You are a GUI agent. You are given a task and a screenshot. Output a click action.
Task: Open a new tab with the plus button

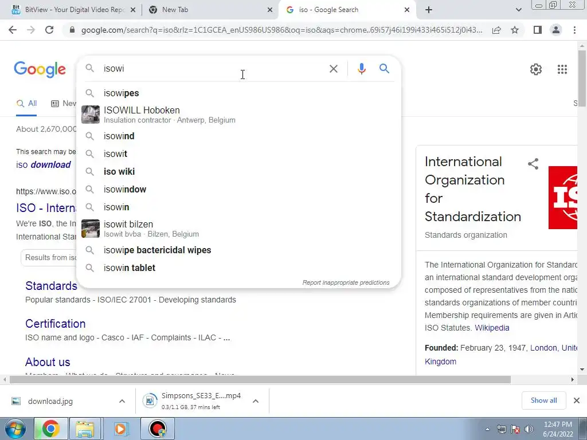point(429,10)
